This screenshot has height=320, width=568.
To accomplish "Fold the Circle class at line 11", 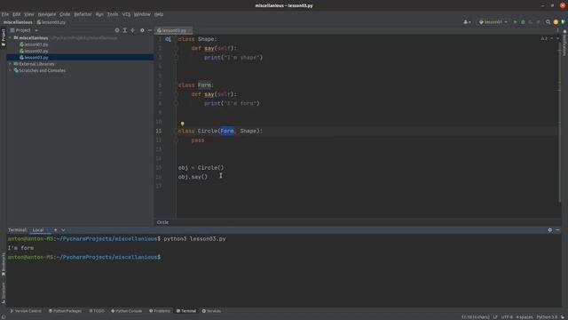I will [x=176, y=131].
